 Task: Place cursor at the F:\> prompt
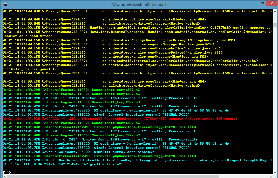coord(9,172)
